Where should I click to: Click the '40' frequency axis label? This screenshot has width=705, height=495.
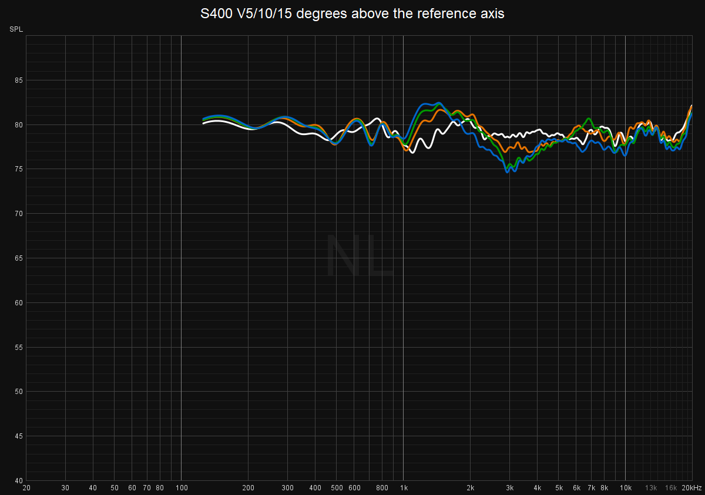(x=93, y=488)
